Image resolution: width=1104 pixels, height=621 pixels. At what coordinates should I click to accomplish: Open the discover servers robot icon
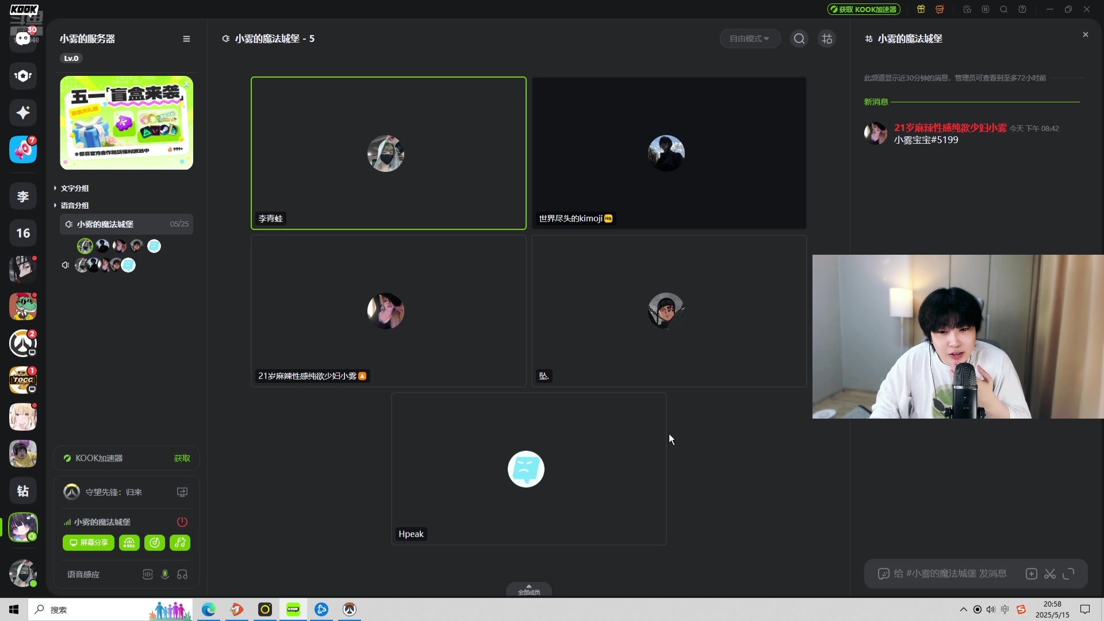[23, 75]
